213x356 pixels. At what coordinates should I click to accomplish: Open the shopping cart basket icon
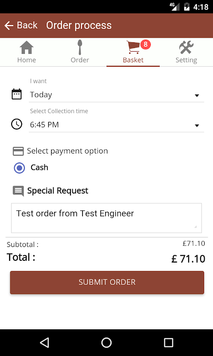133,47
